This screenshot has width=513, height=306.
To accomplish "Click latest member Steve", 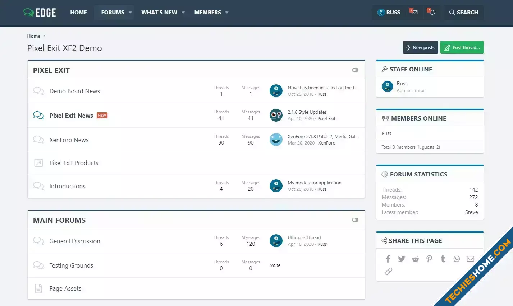I will click(x=471, y=212).
